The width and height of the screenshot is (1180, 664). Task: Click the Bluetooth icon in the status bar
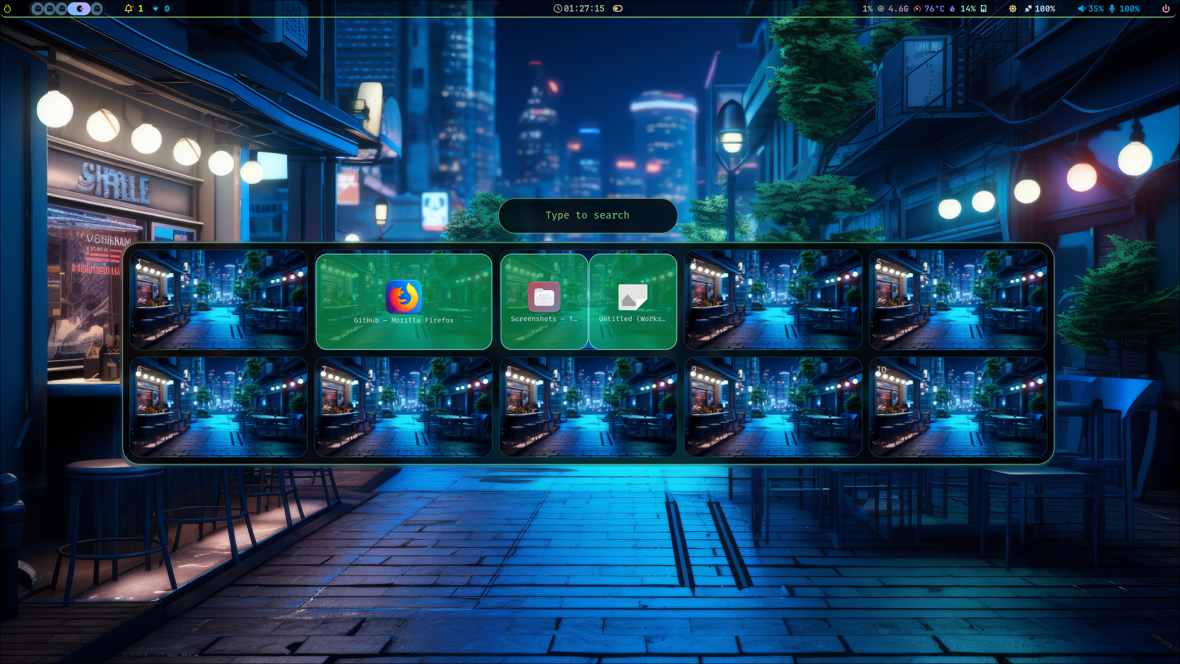(167, 8)
